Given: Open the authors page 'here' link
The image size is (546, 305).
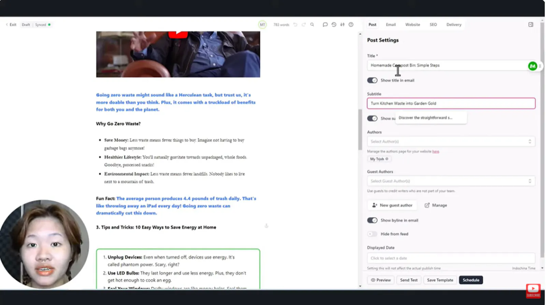Looking at the screenshot, I should pyautogui.click(x=436, y=151).
